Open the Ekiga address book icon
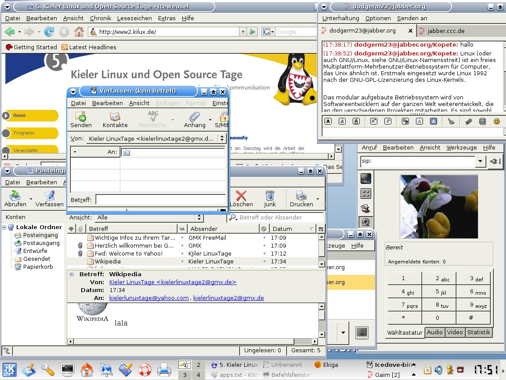Screen dimensions: 506x380 [365, 208]
